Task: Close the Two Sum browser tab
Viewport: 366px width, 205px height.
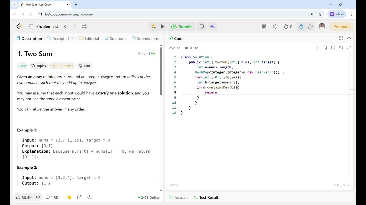Action: tap(67, 5)
